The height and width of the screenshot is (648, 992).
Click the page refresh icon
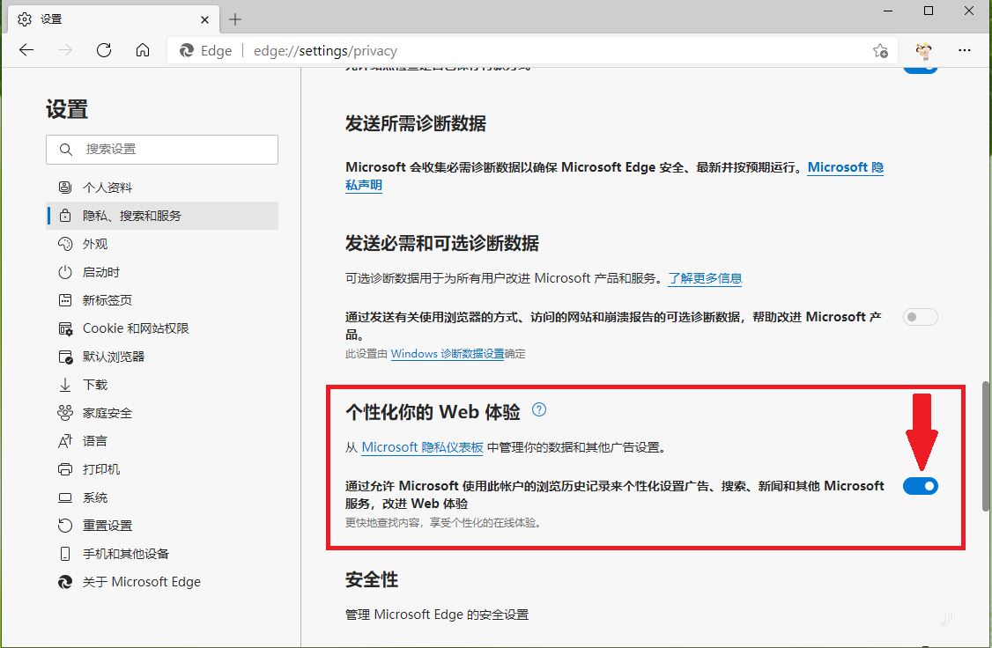click(x=103, y=50)
